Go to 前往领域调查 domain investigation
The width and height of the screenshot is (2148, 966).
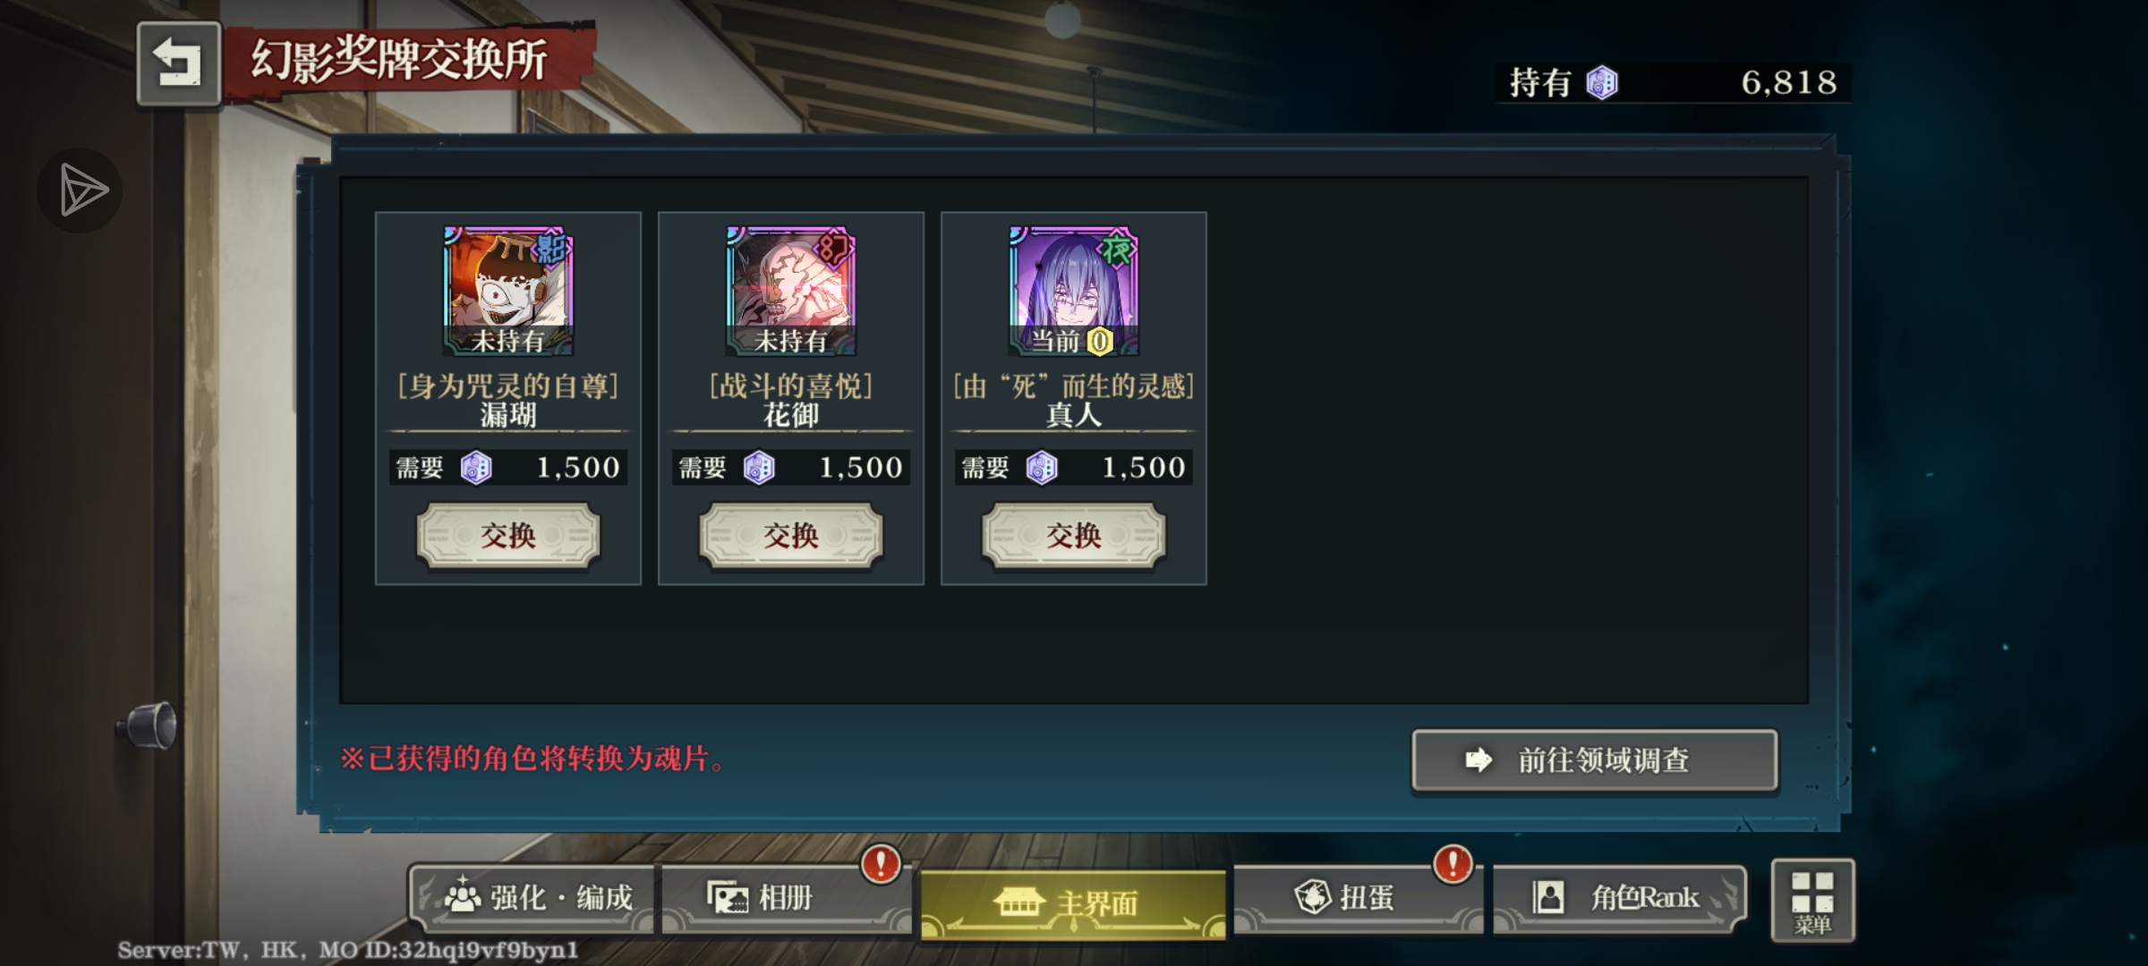coord(1595,760)
